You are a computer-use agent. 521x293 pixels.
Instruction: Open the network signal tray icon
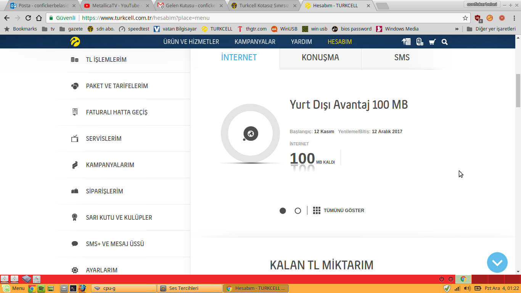click(x=458, y=288)
